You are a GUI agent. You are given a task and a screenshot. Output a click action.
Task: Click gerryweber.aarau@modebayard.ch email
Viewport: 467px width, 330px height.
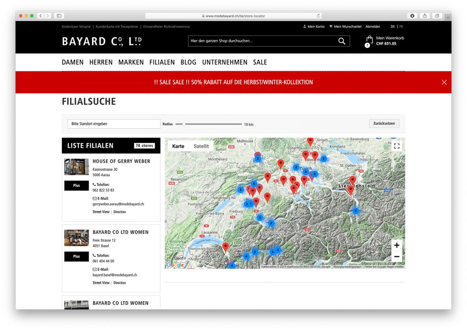click(118, 204)
